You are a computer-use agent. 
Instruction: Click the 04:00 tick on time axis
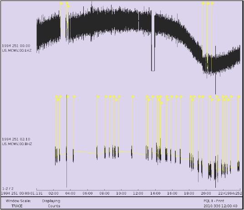point(71,193)
